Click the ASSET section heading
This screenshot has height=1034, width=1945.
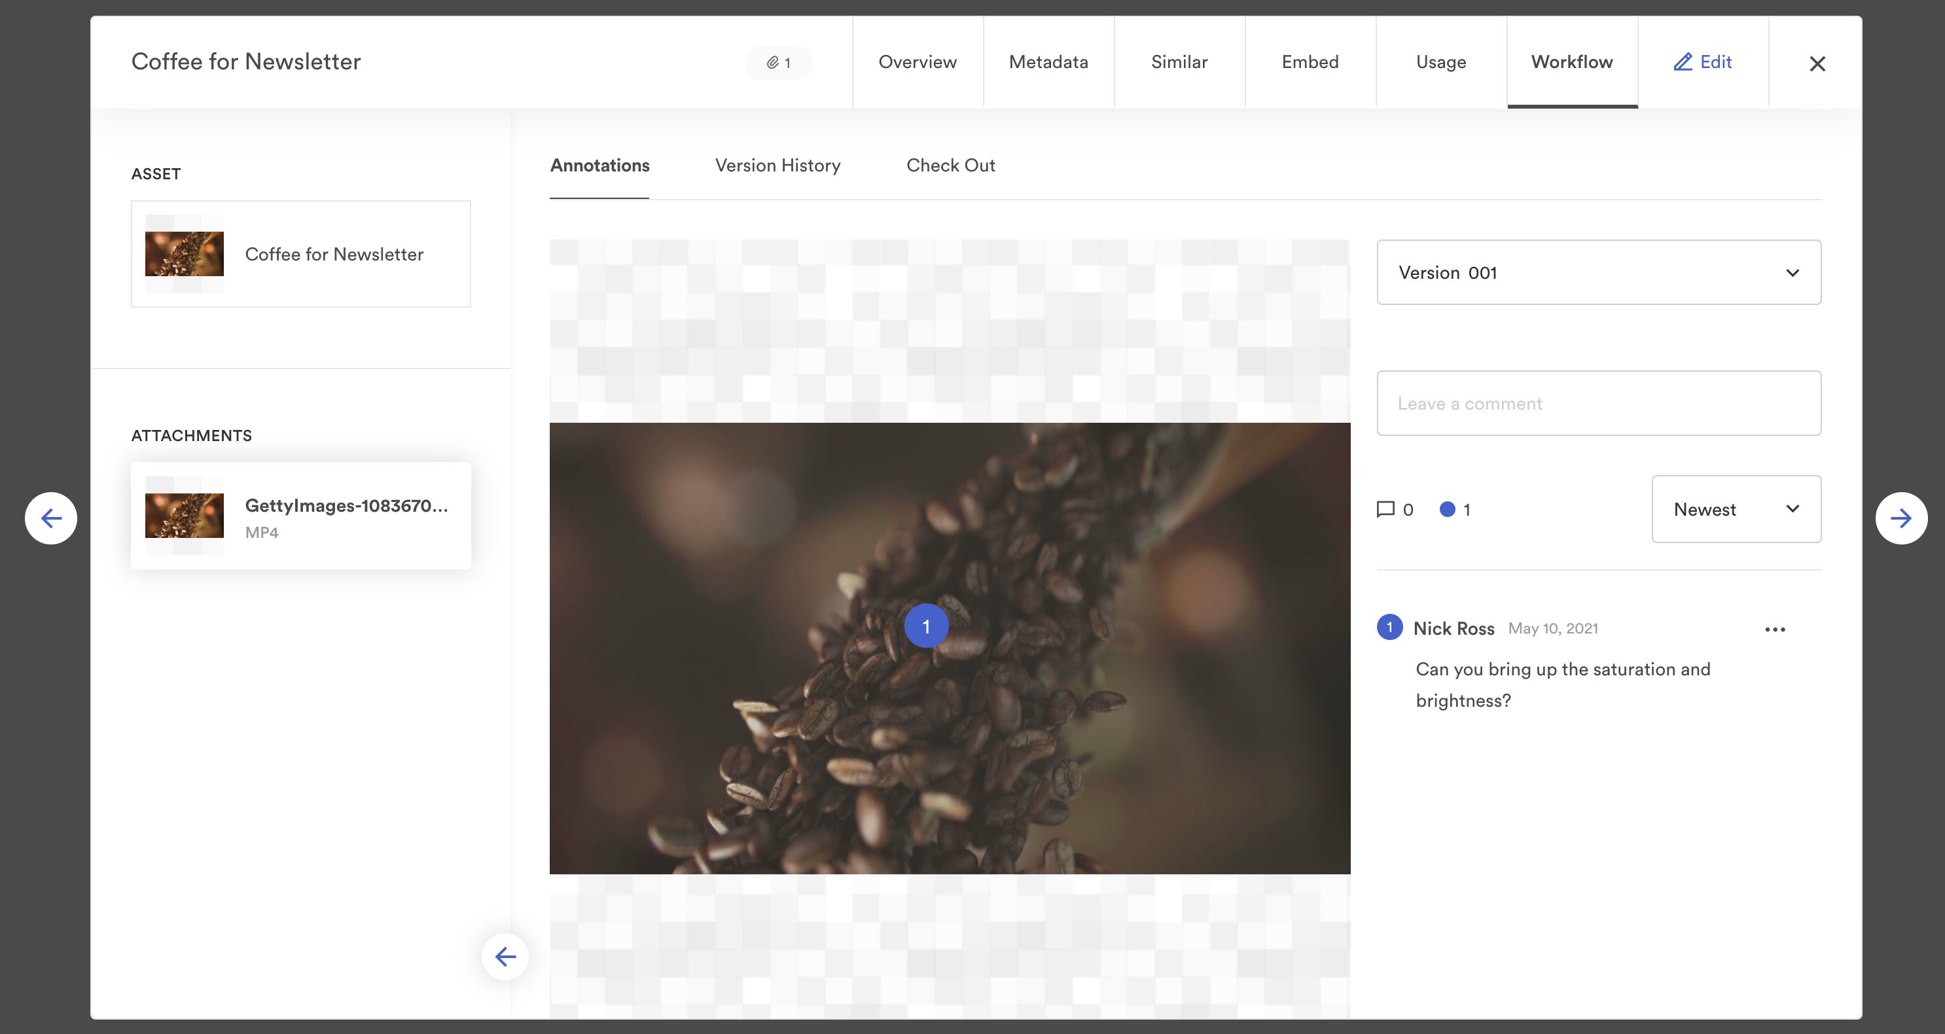[156, 173]
